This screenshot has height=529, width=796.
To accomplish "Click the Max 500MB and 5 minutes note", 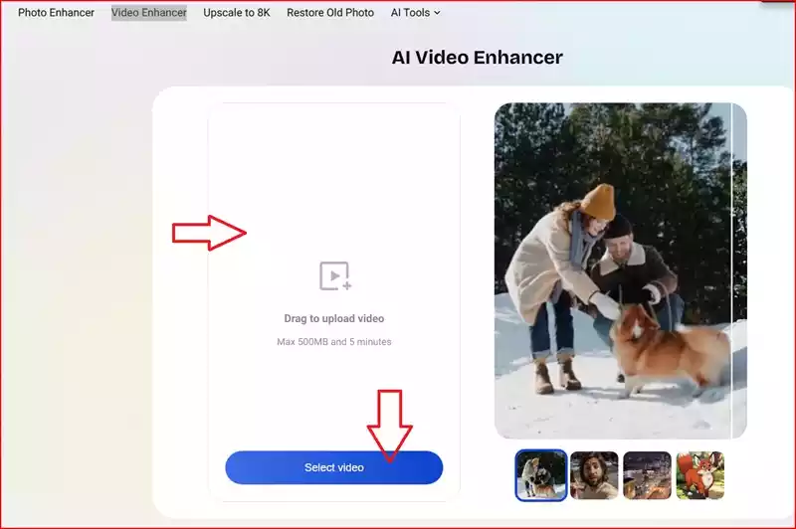I will (334, 342).
